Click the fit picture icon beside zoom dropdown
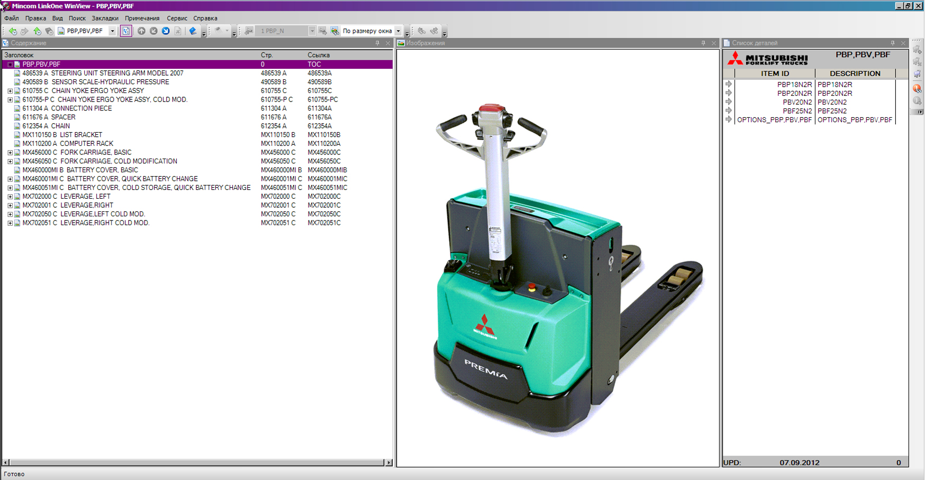925x480 pixels. click(334, 31)
